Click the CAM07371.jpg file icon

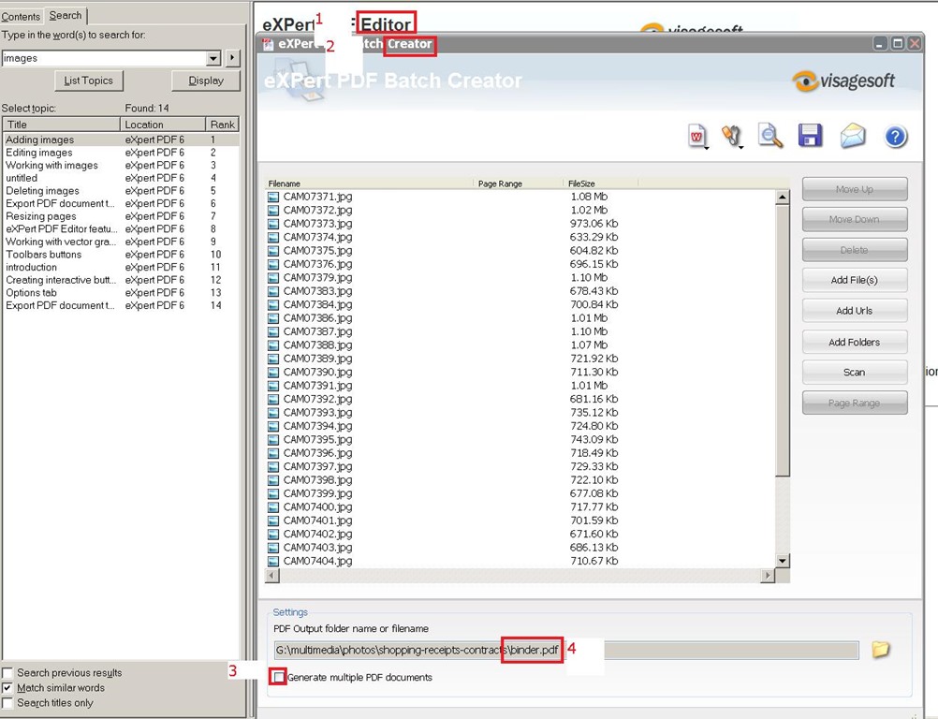point(273,198)
